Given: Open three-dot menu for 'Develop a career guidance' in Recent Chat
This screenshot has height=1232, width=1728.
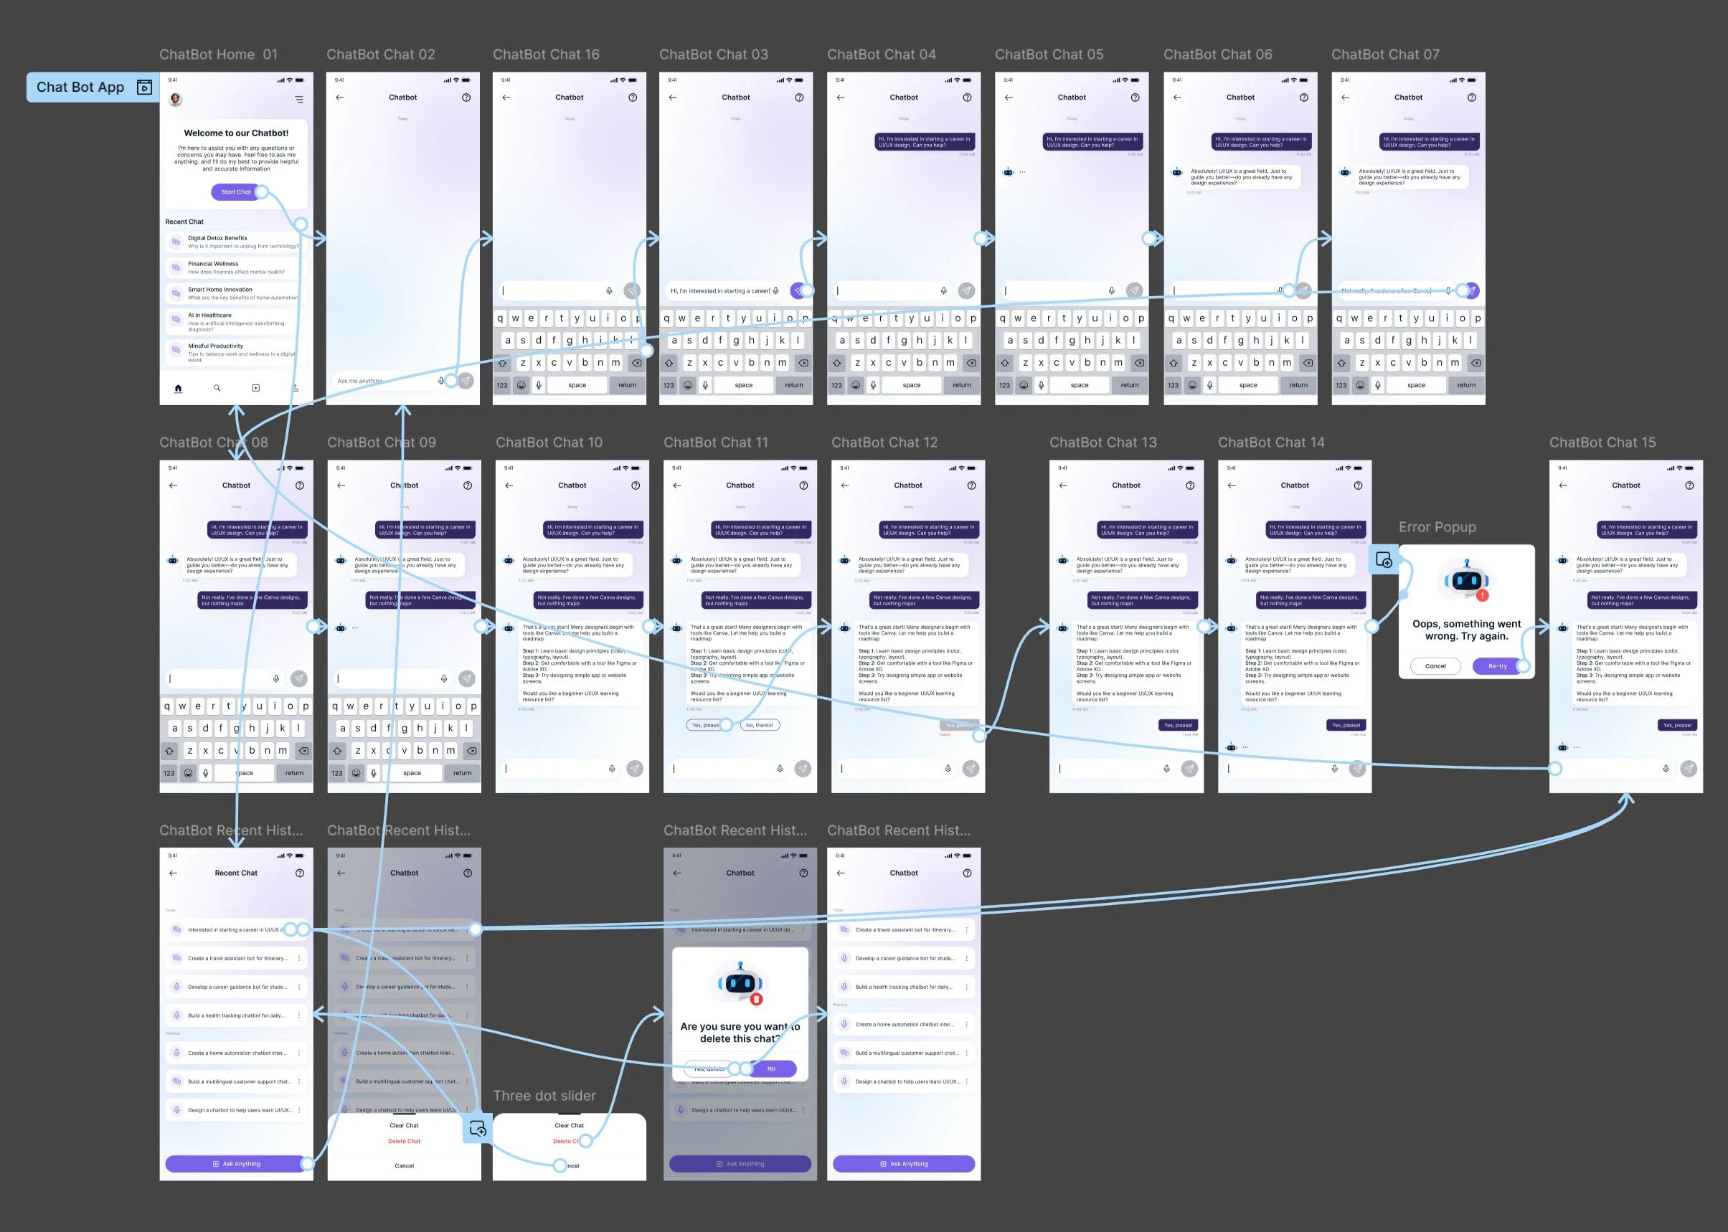Looking at the screenshot, I should point(299,987).
